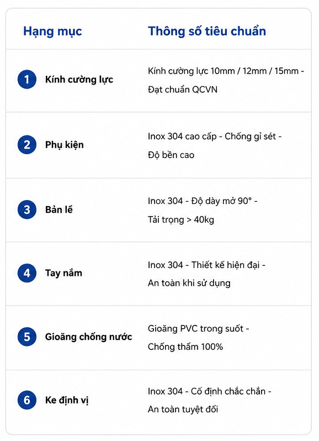The width and height of the screenshot is (319, 441).
Task: Click the Hạng mục column header
Action: pos(52,32)
